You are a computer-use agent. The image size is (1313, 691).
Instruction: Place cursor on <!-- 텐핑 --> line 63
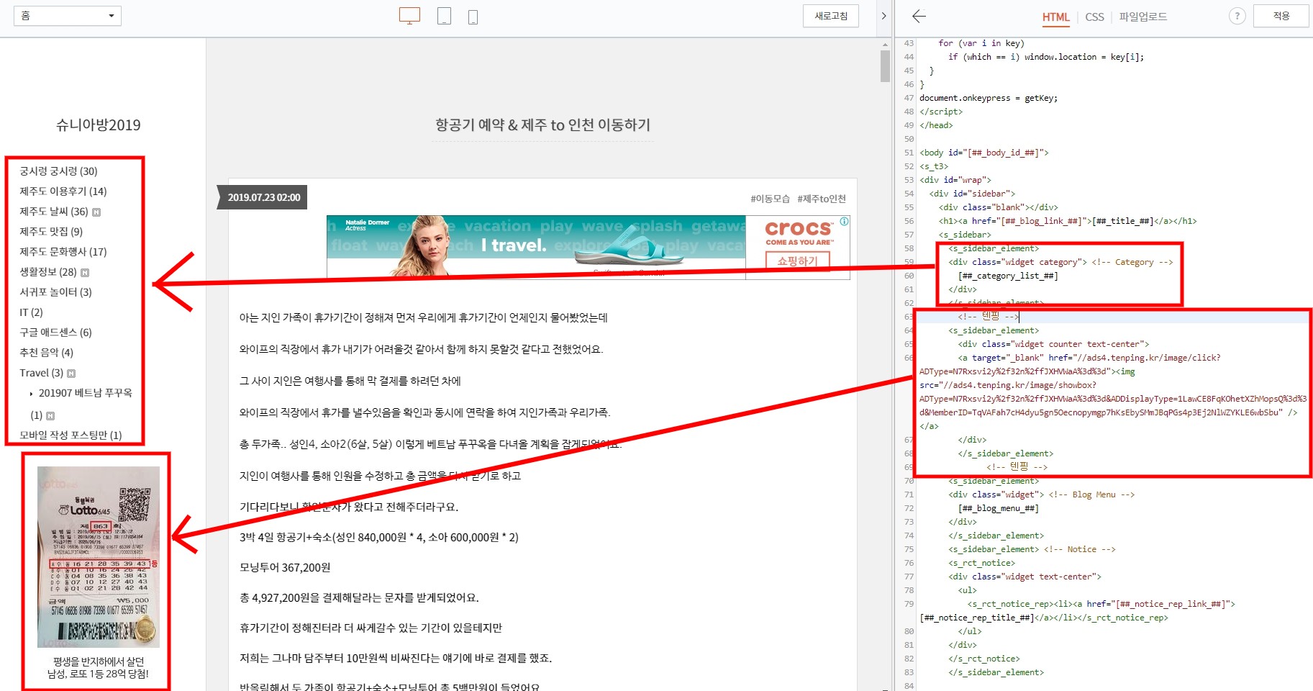[x=989, y=317]
